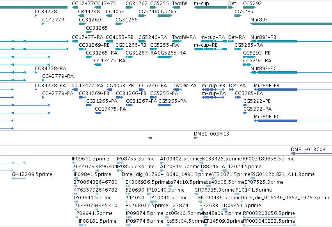The image size is (332, 227).
Task: Click transcript label CG5292-RB
Action: (x=257, y=53)
